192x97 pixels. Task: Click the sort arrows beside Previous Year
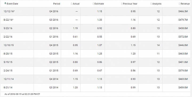click(x=122, y=4)
